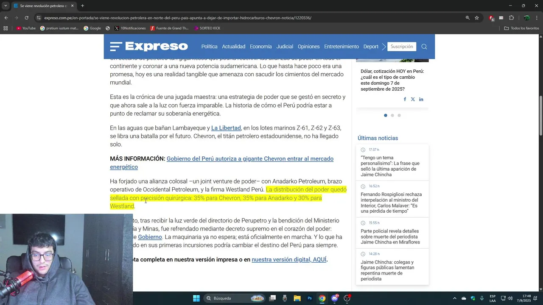Open the Extensions puzzle-piece menu
Screen dimensions: 543x305
pos(511,18)
